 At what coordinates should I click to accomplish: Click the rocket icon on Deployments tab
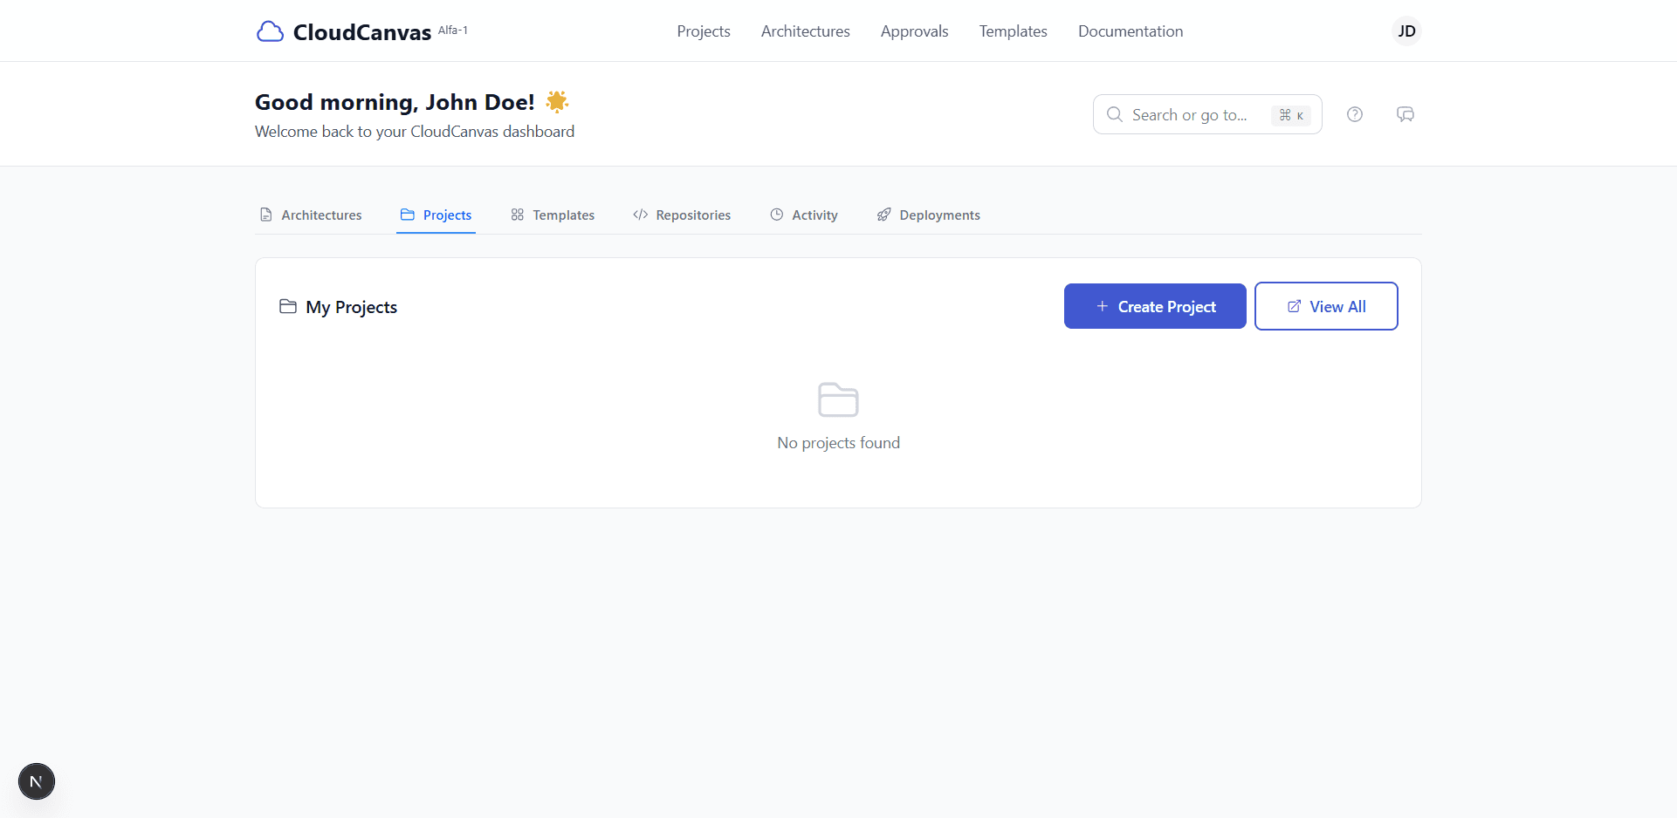tap(883, 215)
